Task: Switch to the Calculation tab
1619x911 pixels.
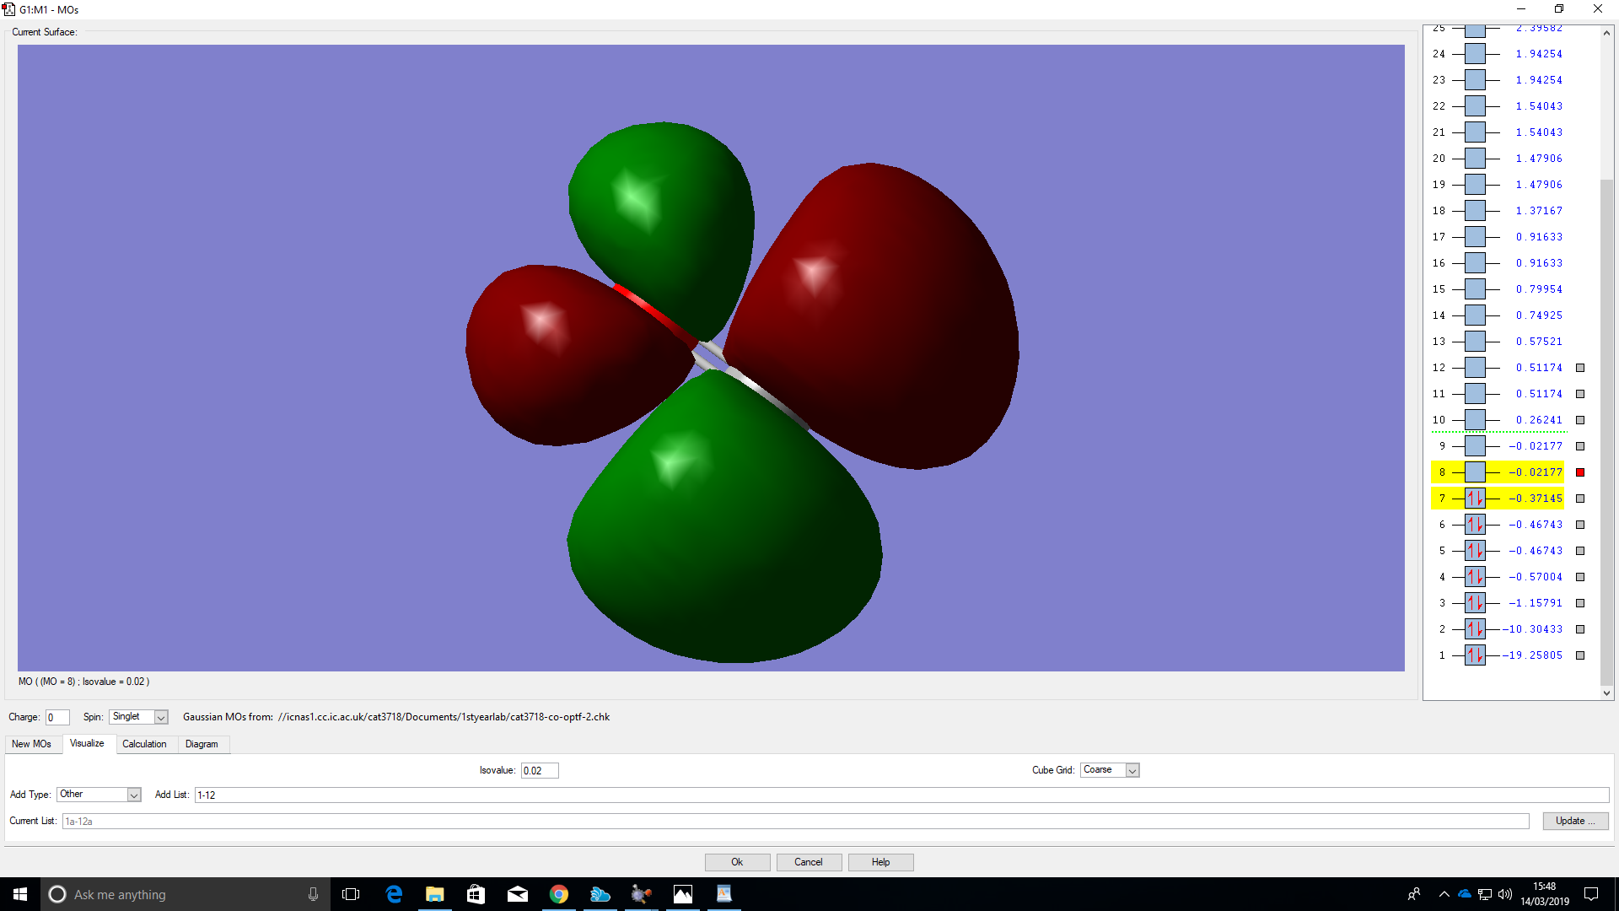Action: click(144, 744)
